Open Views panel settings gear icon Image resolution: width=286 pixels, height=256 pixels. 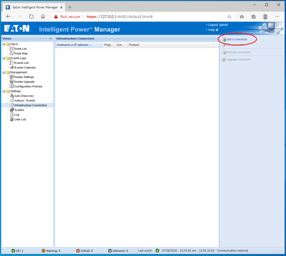pos(51,38)
